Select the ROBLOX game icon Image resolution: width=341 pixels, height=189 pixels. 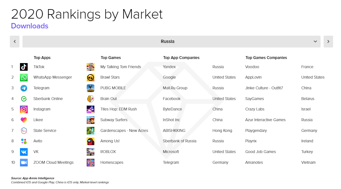coord(91,151)
